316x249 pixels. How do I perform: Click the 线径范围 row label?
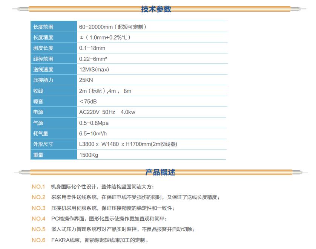point(43,59)
